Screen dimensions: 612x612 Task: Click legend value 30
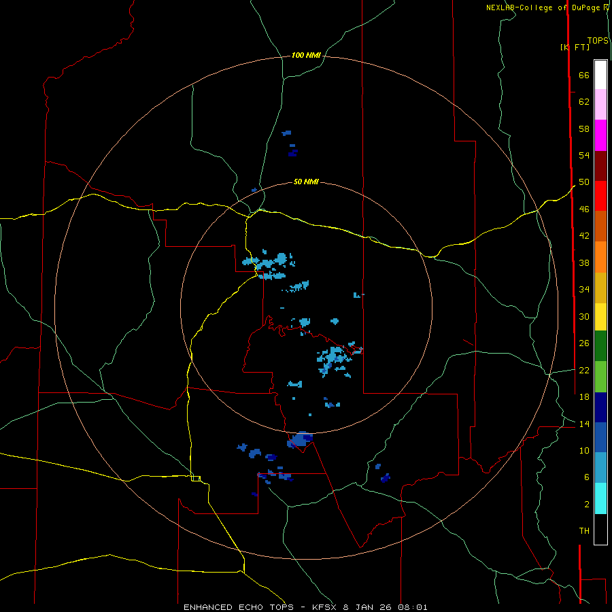[x=584, y=316]
